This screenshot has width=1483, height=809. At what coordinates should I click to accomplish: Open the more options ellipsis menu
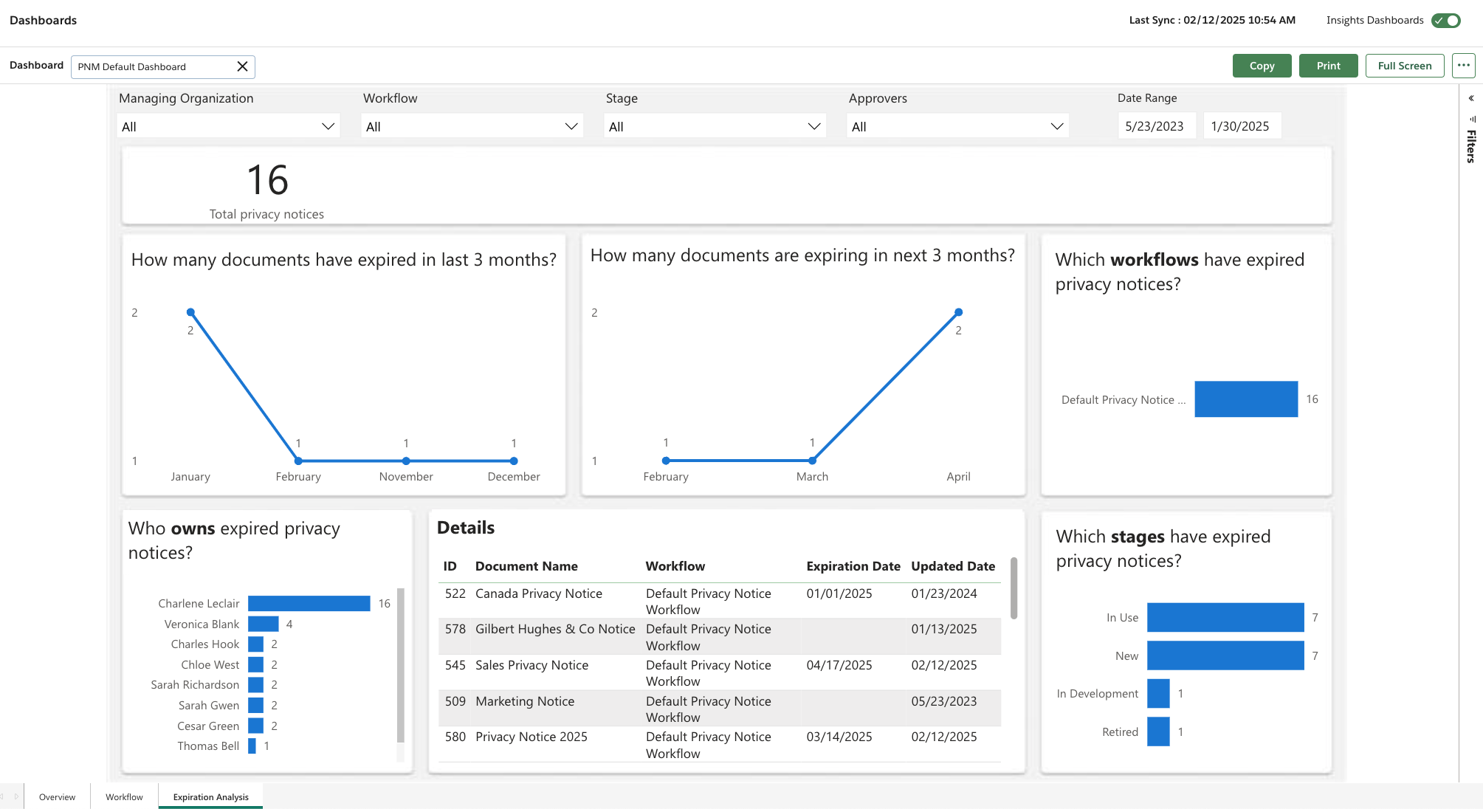point(1463,66)
